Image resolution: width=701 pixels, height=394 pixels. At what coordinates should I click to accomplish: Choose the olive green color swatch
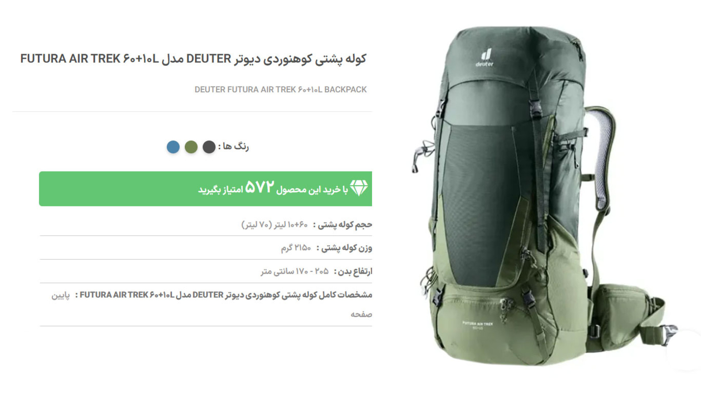191,147
